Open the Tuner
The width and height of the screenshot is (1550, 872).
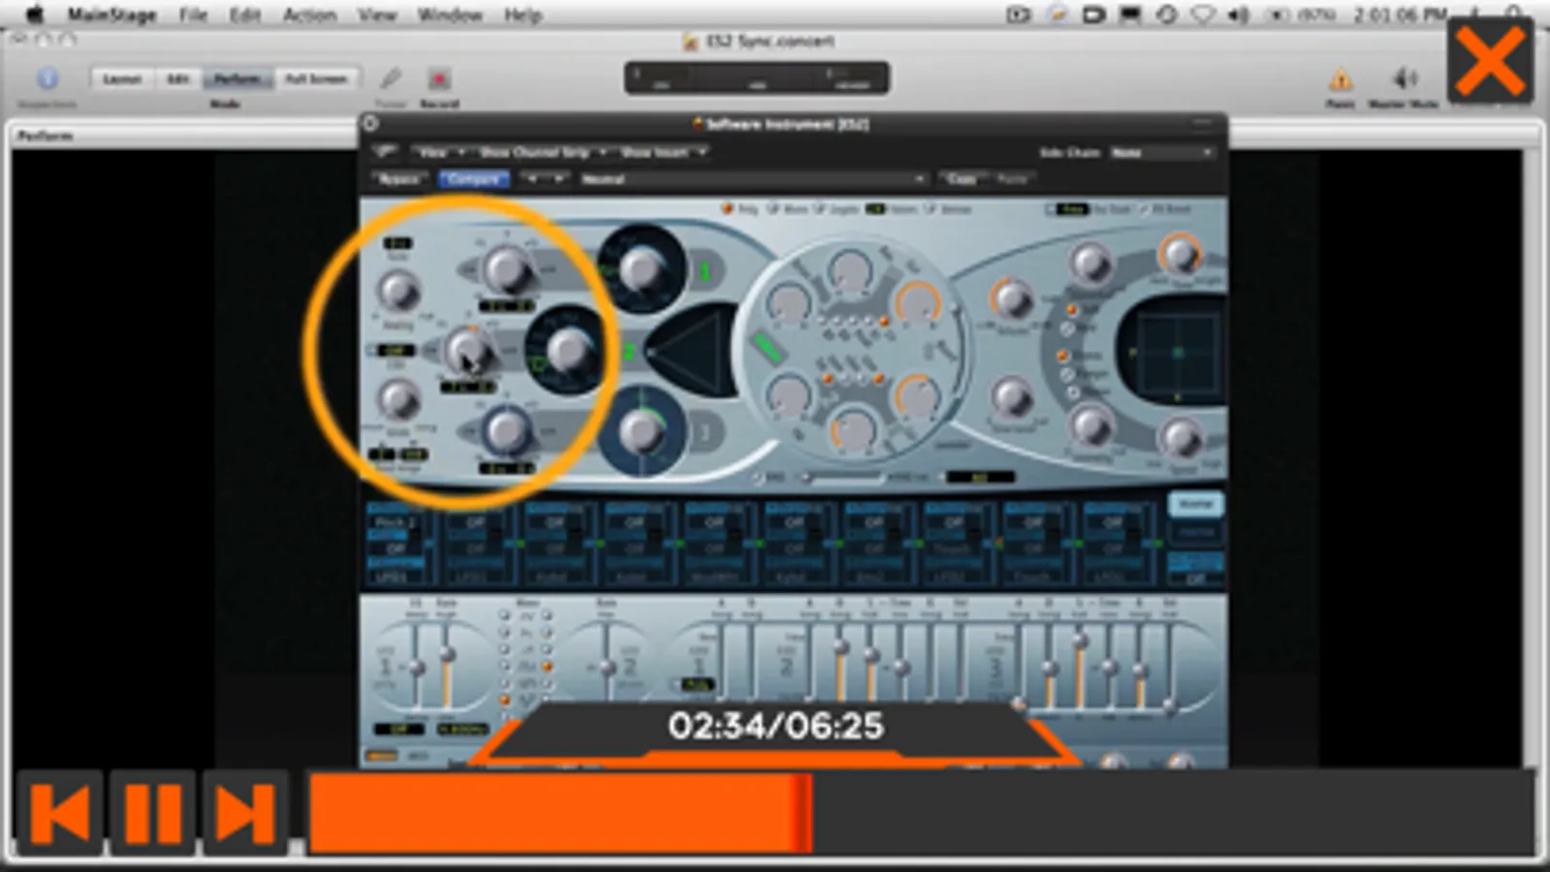pyautogui.click(x=391, y=79)
